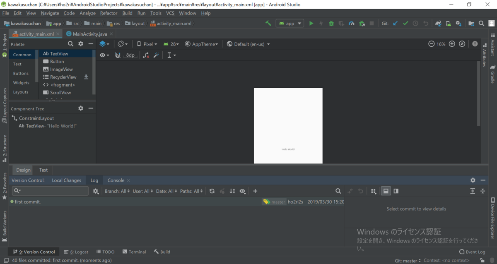Select TextView "Hello World!" in Component Tree
497x264 pixels.
[48, 126]
